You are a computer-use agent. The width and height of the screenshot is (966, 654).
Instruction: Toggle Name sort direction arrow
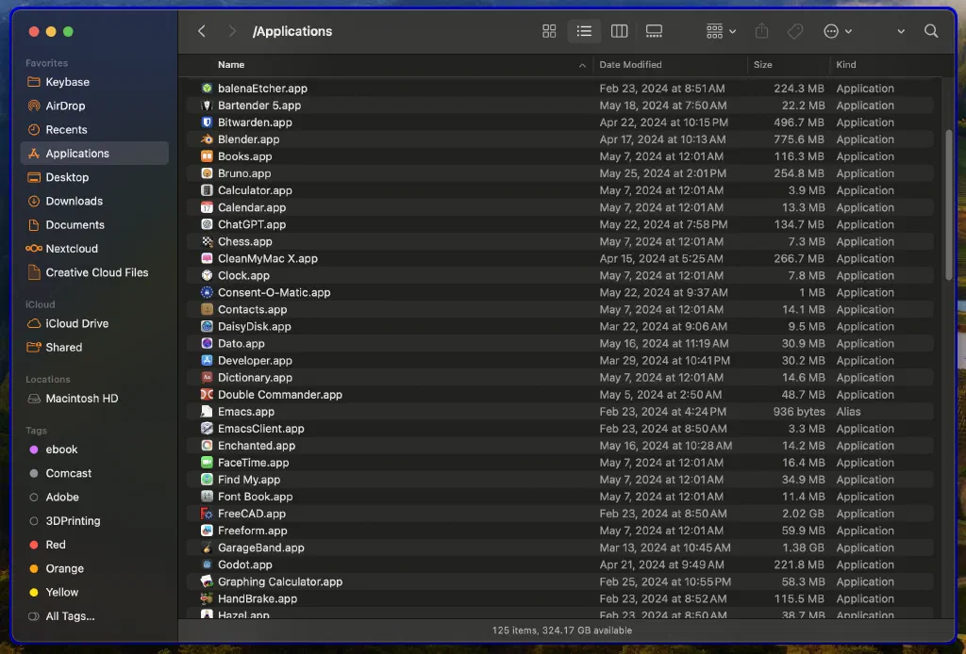click(x=582, y=65)
